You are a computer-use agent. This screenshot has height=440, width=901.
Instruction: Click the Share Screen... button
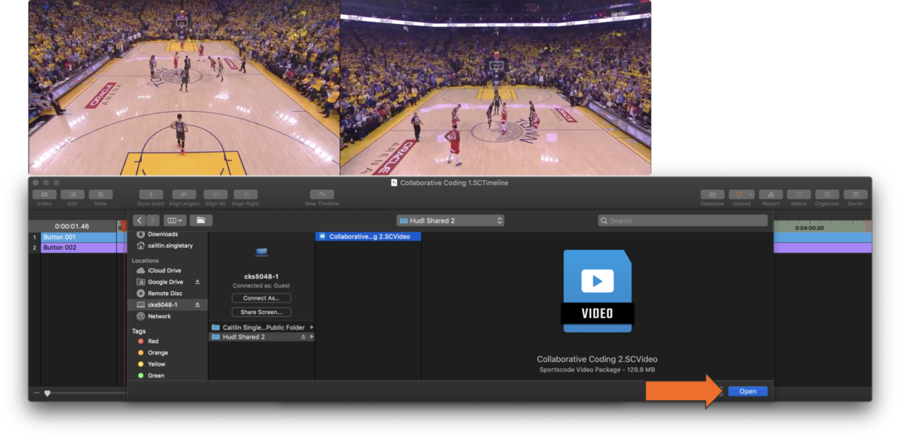point(261,312)
